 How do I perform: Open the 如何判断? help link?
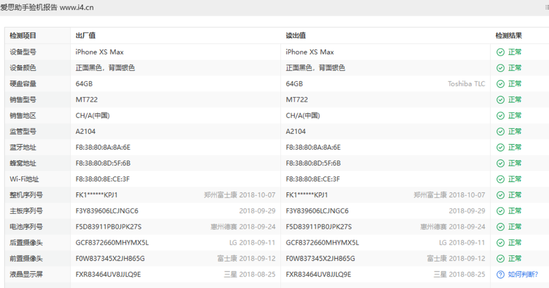click(523, 275)
